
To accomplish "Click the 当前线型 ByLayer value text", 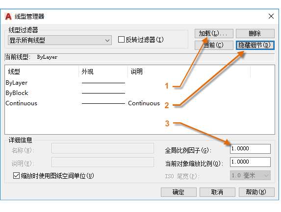I will [x=47, y=57].
